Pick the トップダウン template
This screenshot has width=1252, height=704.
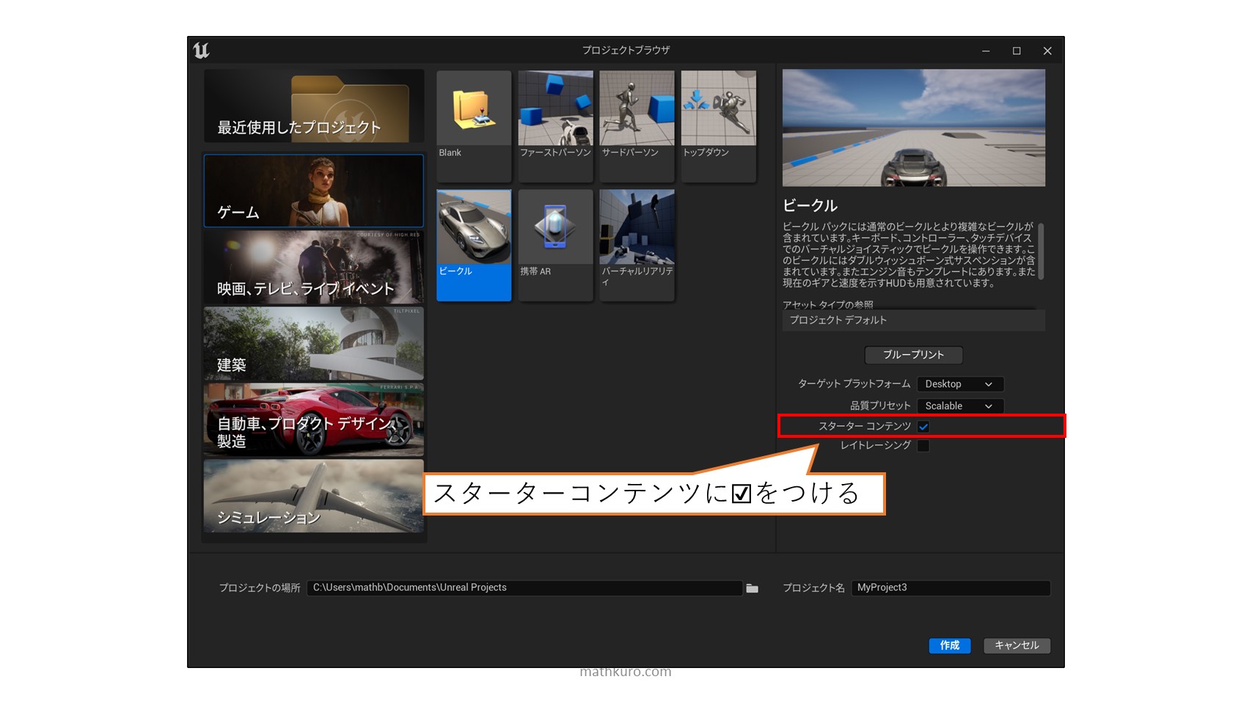pos(718,110)
